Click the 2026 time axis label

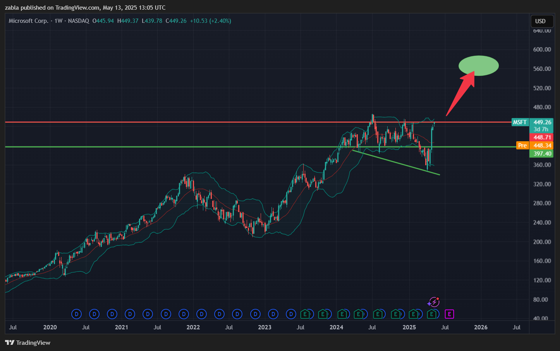481,327
